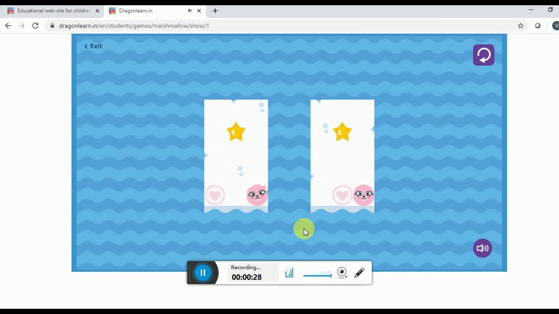Image resolution: width=559 pixels, height=314 pixels.
Task: View site security lock info
Action: point(52,26)
